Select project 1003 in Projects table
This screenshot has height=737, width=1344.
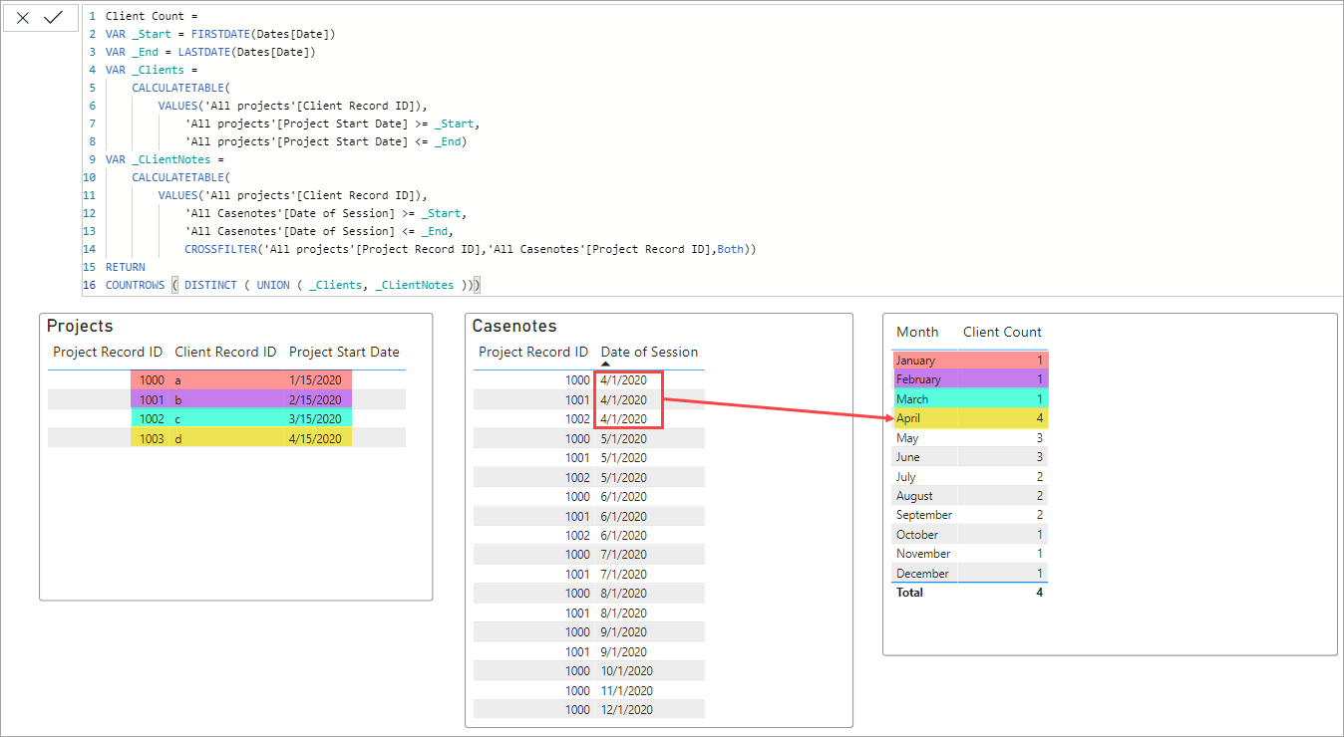pyautogui.click(x=227, y=438)
